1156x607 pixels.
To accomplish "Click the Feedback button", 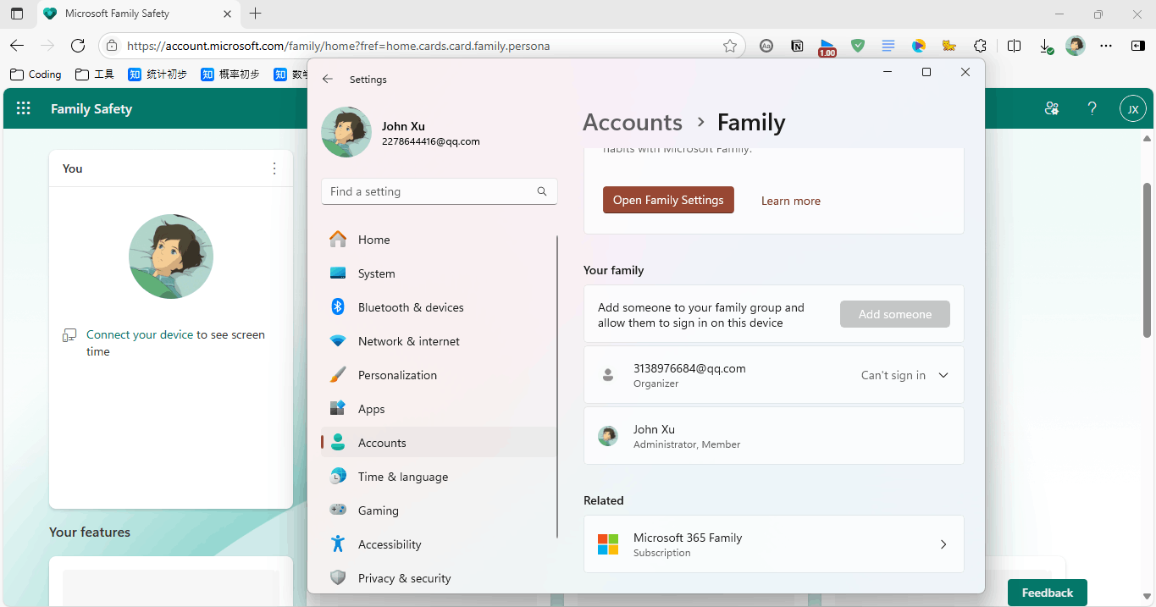I will pyautogui.click(x=1048, y=593).
